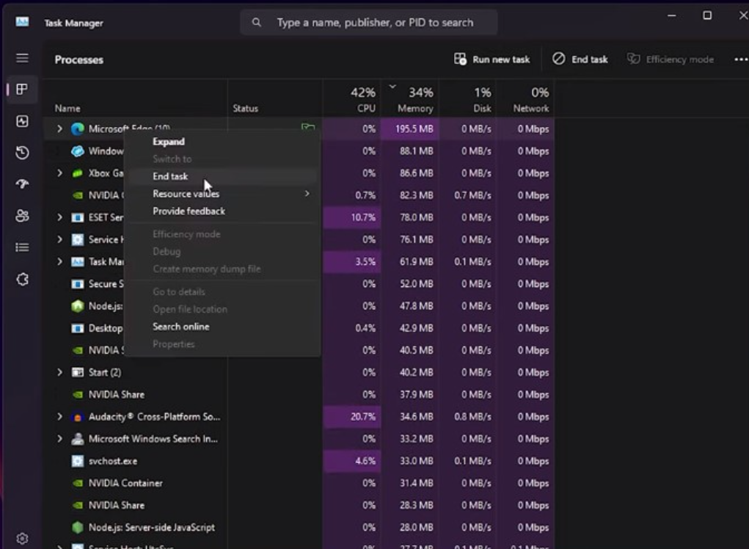Sort processes by the Disk column
This screenshot has width=749, height=549.
pyautogui.click(x=467, y=99)
